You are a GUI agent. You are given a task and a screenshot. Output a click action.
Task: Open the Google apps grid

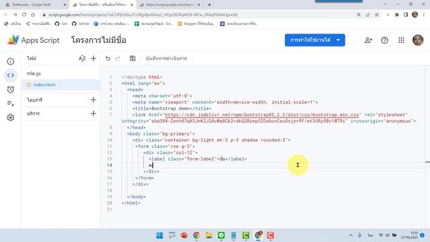[x=401, y=40]
